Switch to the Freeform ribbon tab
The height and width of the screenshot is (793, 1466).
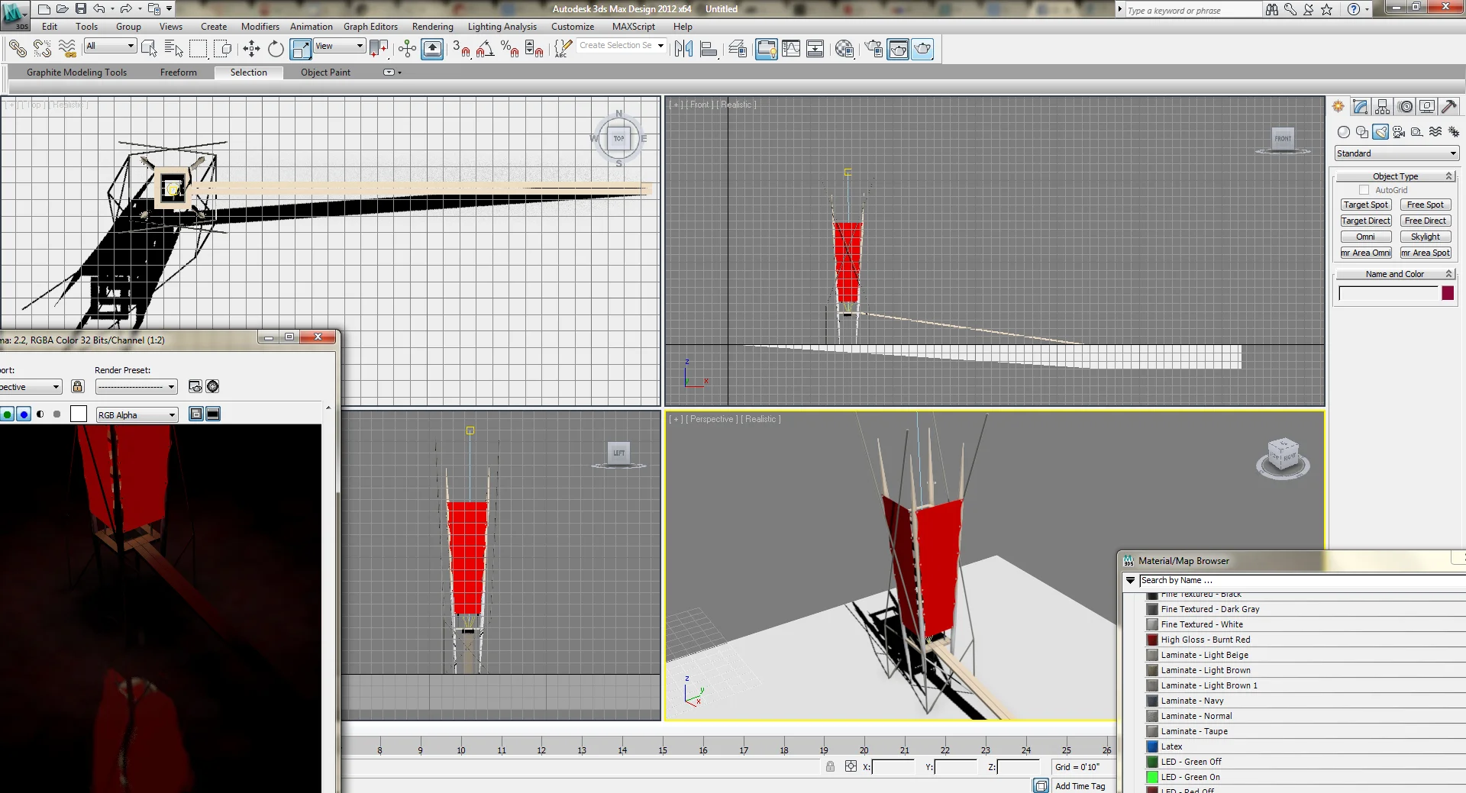[178, 73]
